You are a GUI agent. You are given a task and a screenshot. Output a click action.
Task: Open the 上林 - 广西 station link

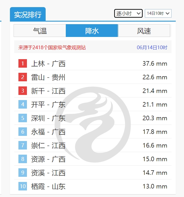coord(48,63)
